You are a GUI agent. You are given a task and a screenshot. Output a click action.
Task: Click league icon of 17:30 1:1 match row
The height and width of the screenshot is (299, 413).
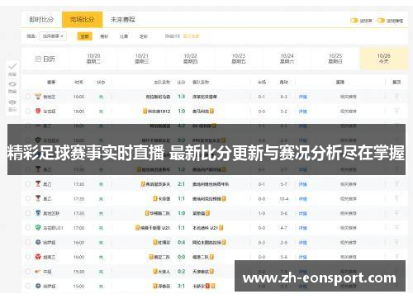(38, 198)
